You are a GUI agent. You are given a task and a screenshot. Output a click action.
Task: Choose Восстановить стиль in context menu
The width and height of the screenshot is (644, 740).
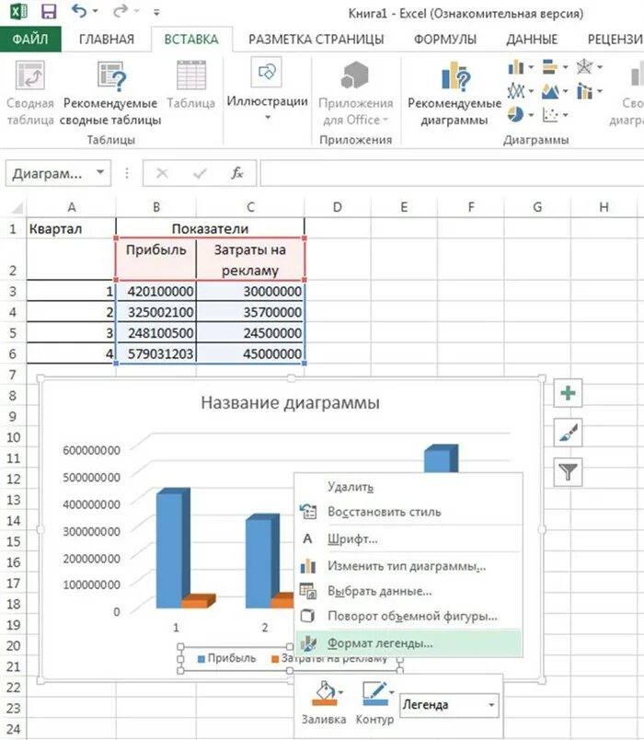[x=408, y=512]
